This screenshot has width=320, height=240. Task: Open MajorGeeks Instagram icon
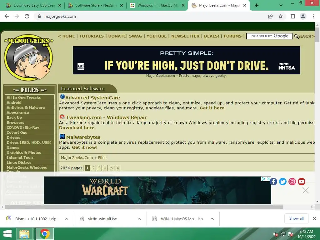(x=292, y=182)
